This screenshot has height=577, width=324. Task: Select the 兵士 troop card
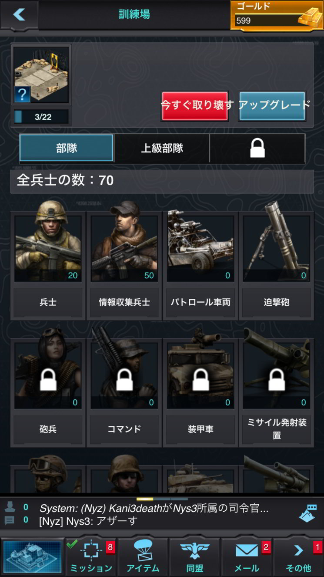pyautogui.click(x=48, y=266)
